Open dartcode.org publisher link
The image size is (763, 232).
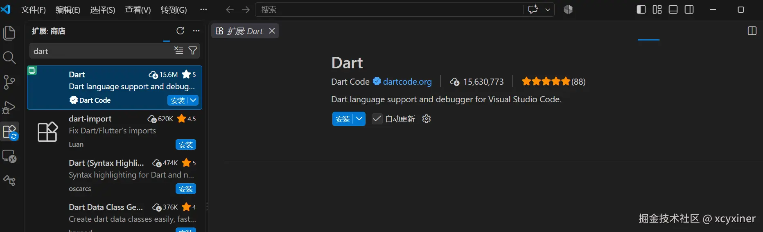(407, 81)
